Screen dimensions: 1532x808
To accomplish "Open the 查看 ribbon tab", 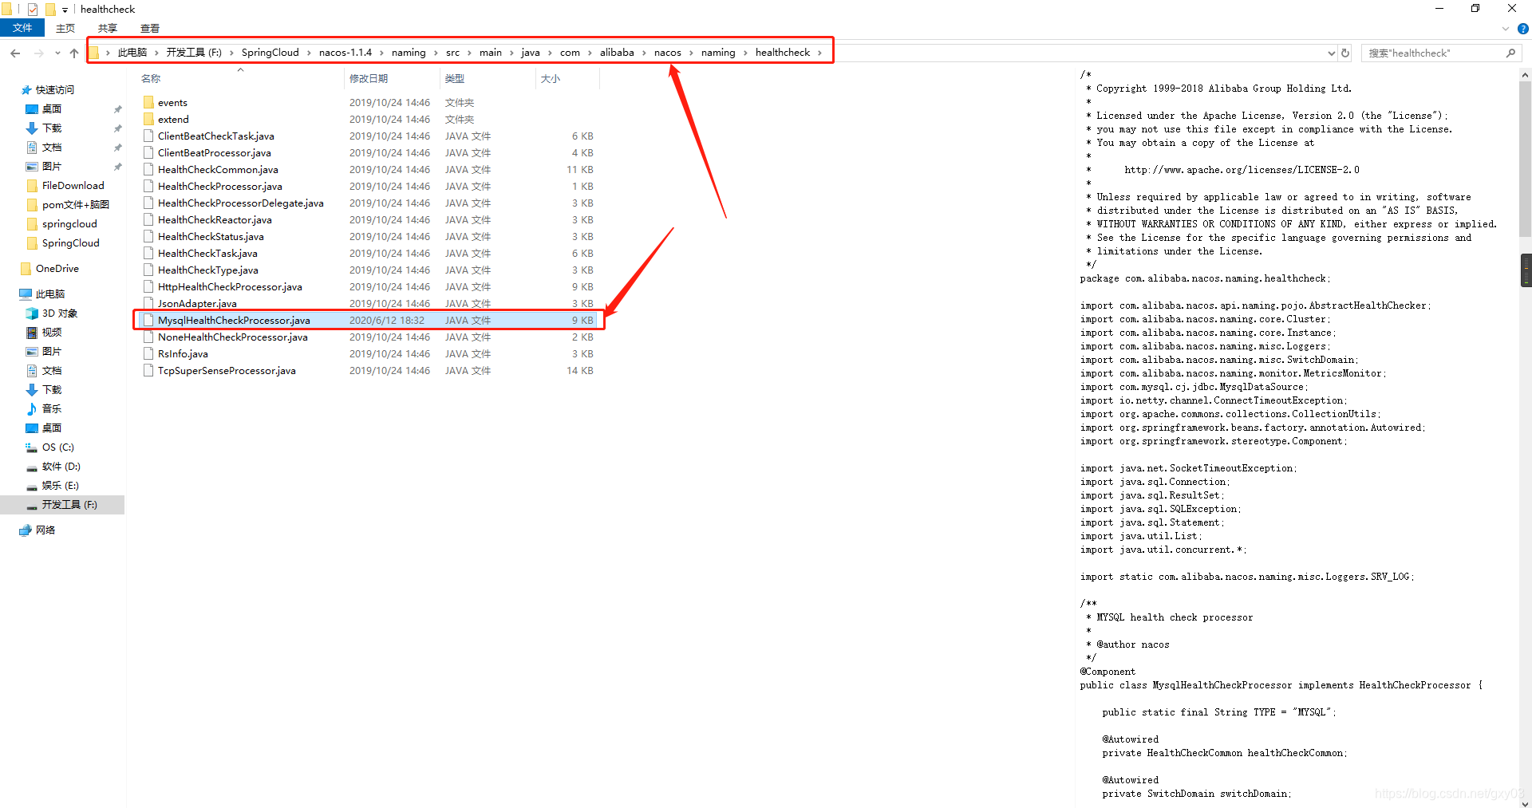I will 150,28.
